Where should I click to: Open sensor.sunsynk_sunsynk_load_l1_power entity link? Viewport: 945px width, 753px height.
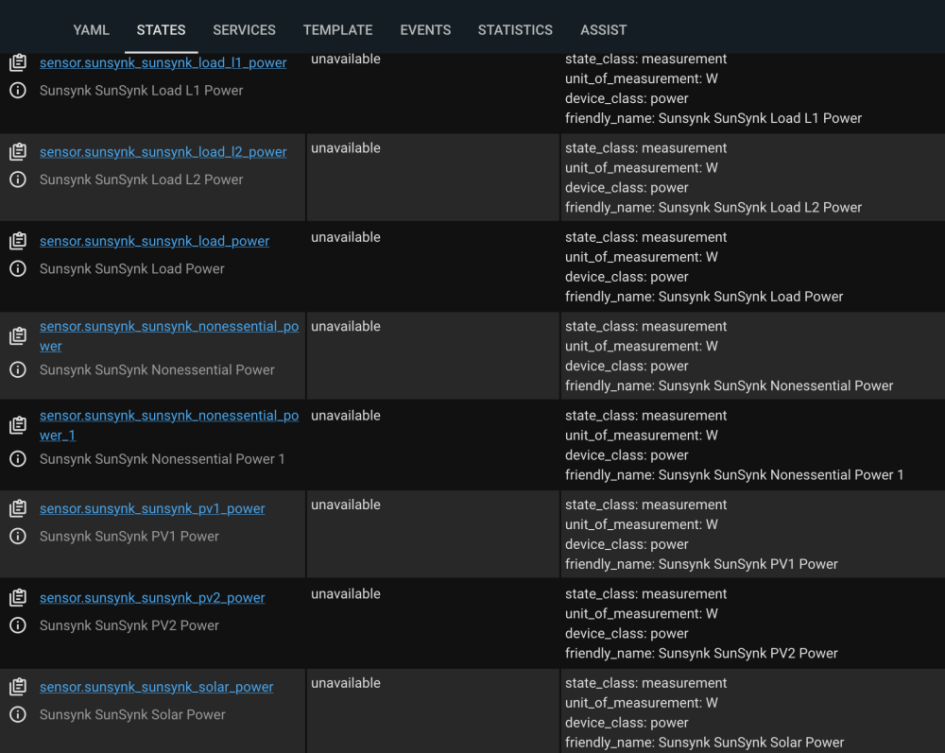(163, 62)
